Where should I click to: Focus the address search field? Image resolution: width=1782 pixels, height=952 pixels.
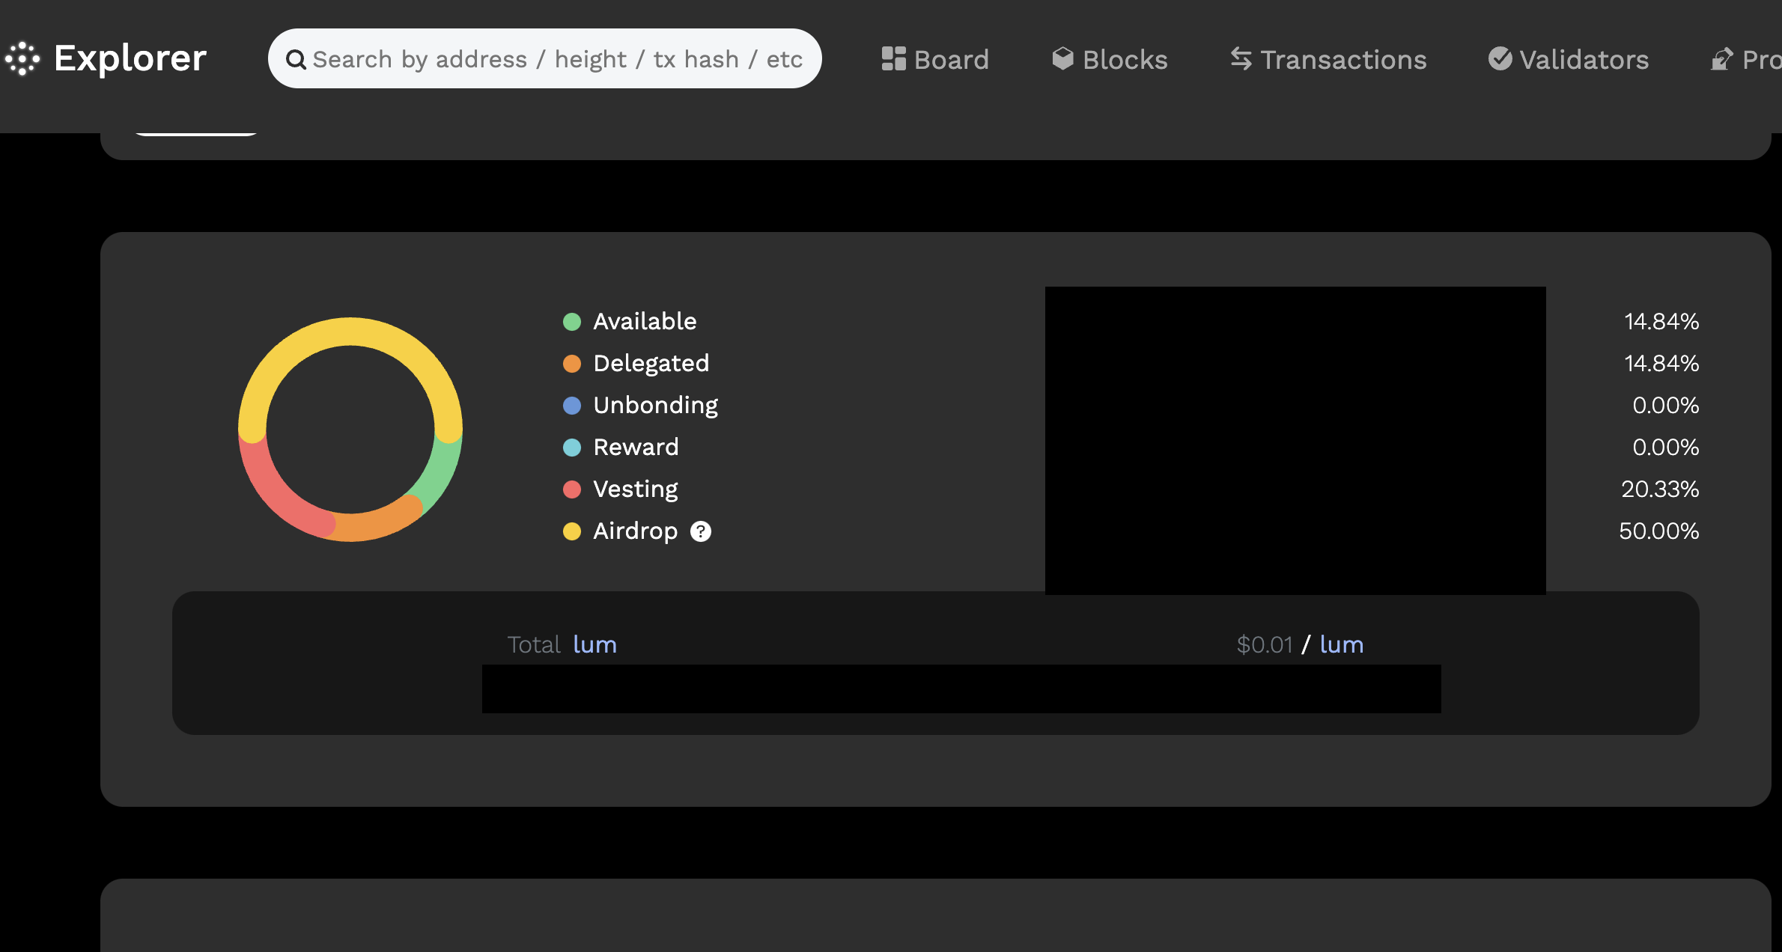pos(557,59)
